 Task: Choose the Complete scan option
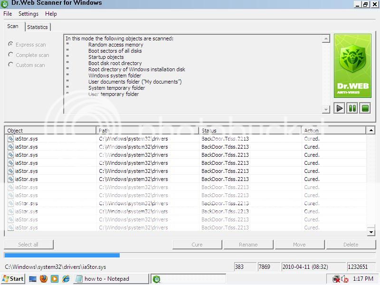point(11,55)
